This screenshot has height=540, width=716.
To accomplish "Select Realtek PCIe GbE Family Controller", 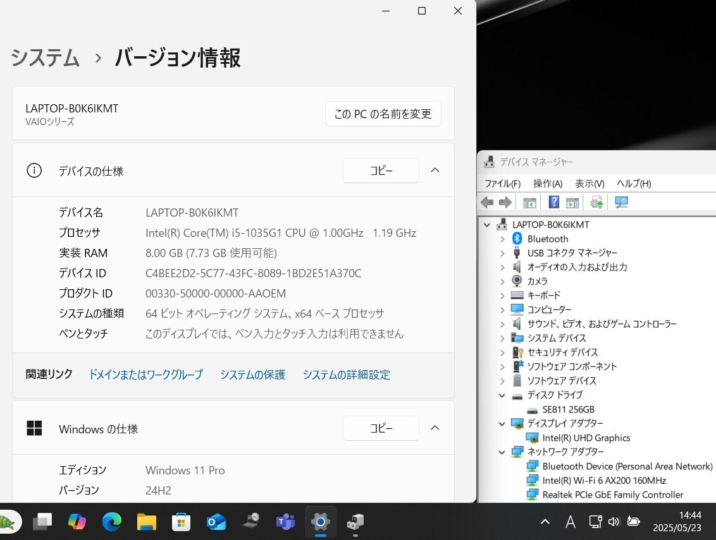I will point(613,495).
